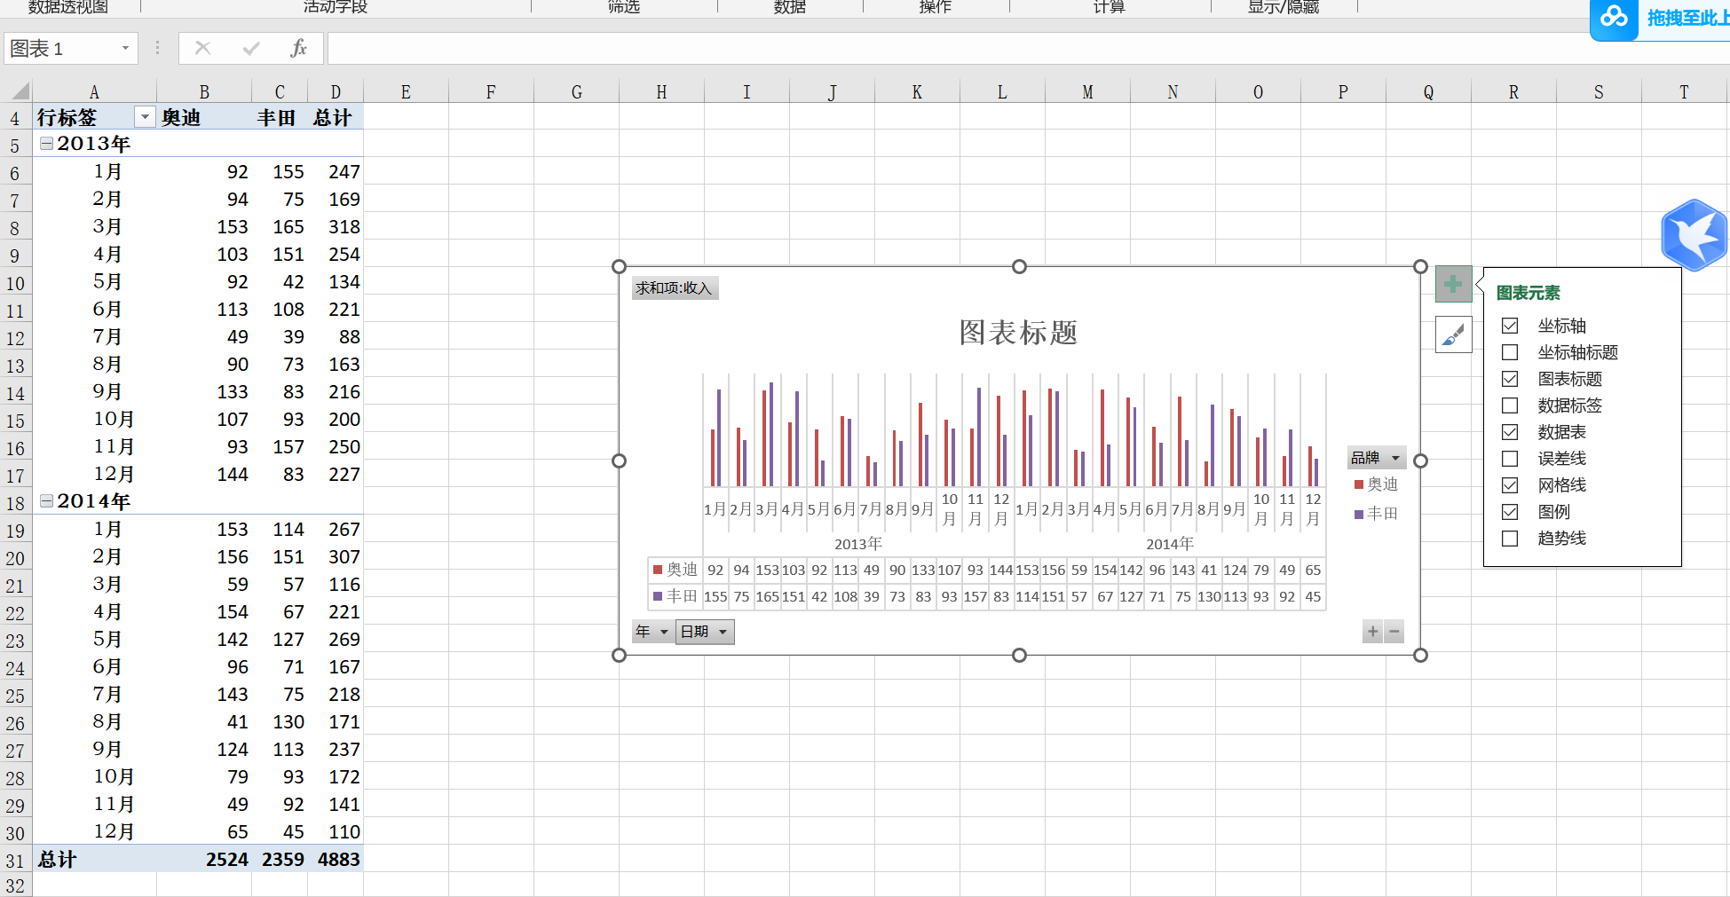Screen dimensions: 1730x897
Task: Open the 行标签 filter dropdown
Action: [145, 117]
